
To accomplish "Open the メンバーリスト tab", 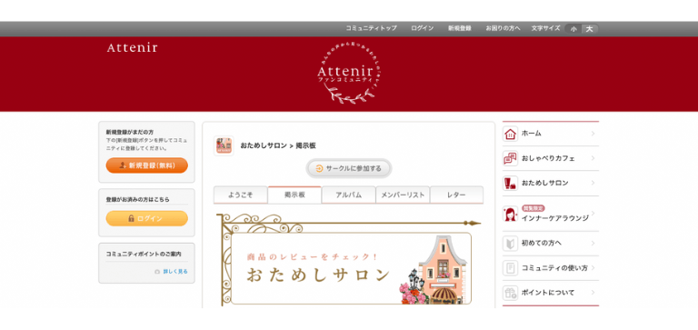I will (403, 195).
